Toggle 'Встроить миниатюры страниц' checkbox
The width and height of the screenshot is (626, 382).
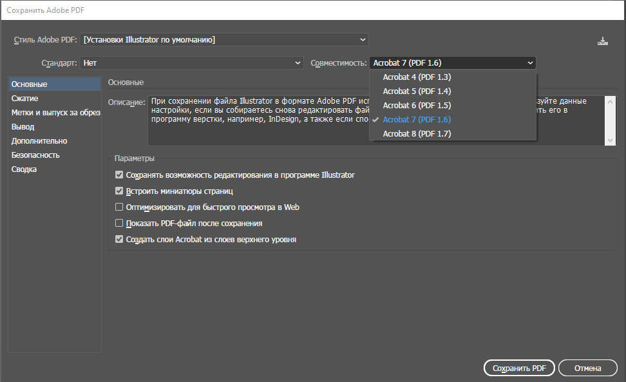119,191
